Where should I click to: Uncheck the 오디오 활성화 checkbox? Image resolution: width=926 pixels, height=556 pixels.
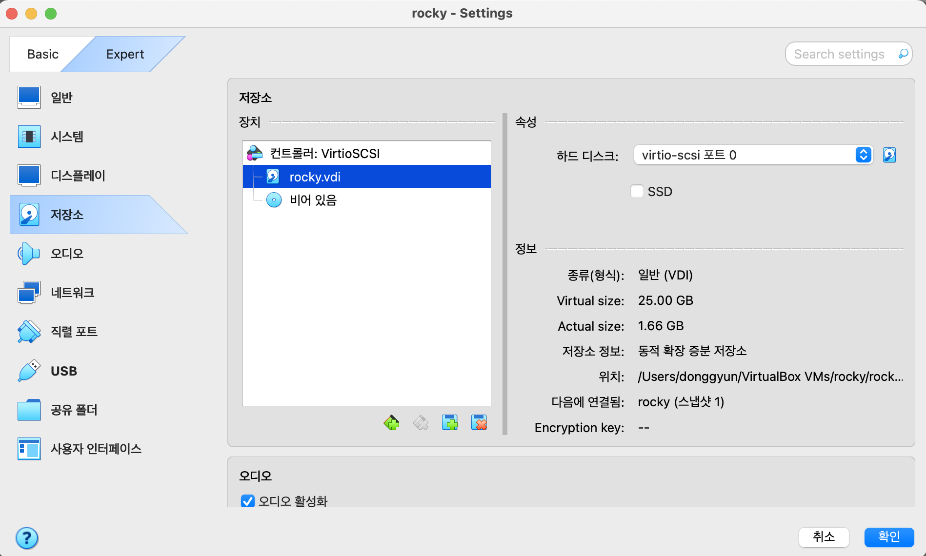click(x=248, y=501)
